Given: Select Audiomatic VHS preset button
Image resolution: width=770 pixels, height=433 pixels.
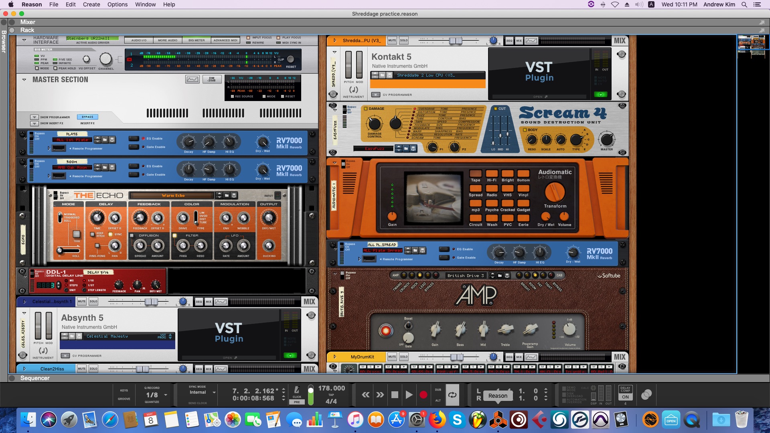Looking at the screenshot, I should [508, 188].
